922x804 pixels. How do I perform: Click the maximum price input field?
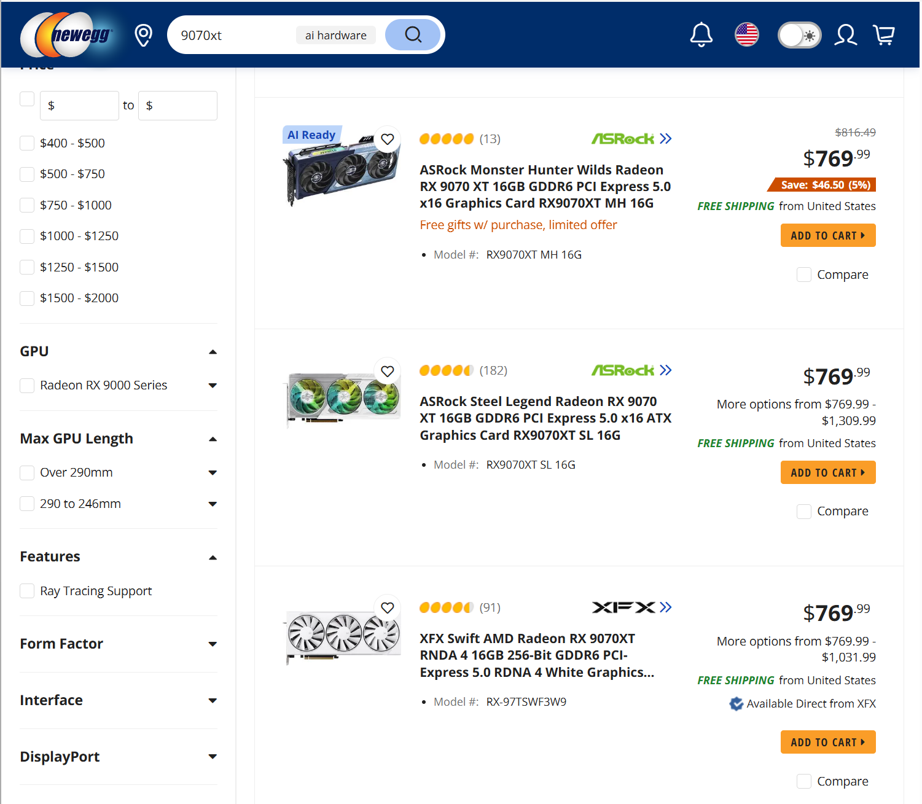click(x=178, y=106)
